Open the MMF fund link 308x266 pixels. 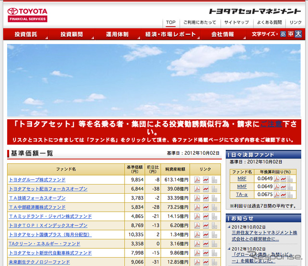(x=242, y=186)
